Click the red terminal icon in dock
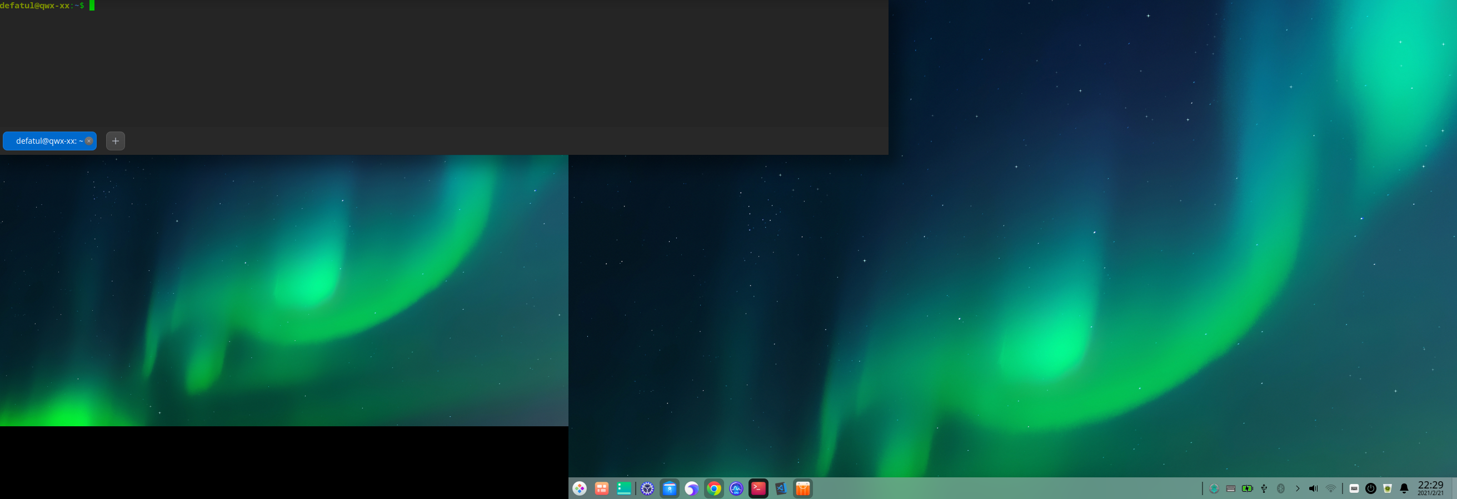The width and height of the screenshot is (1457, 499). [x=759, y=489]
